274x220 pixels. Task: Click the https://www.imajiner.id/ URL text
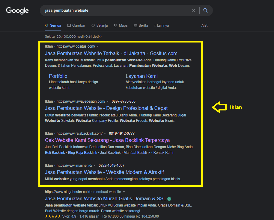click(x=74, y=166)
